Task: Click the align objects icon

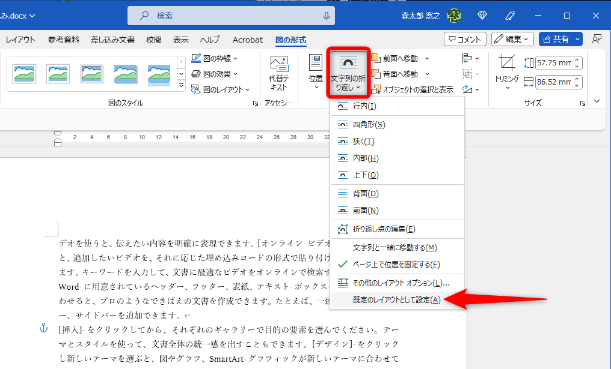Action: [468, 58]
